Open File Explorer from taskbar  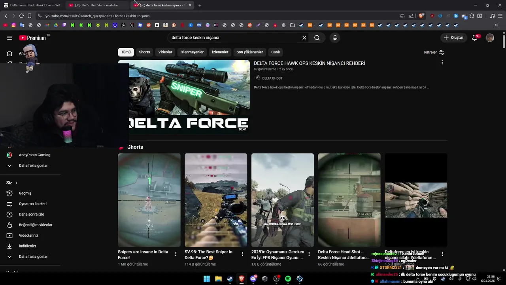pyautogui.click(x=218, y=279)
